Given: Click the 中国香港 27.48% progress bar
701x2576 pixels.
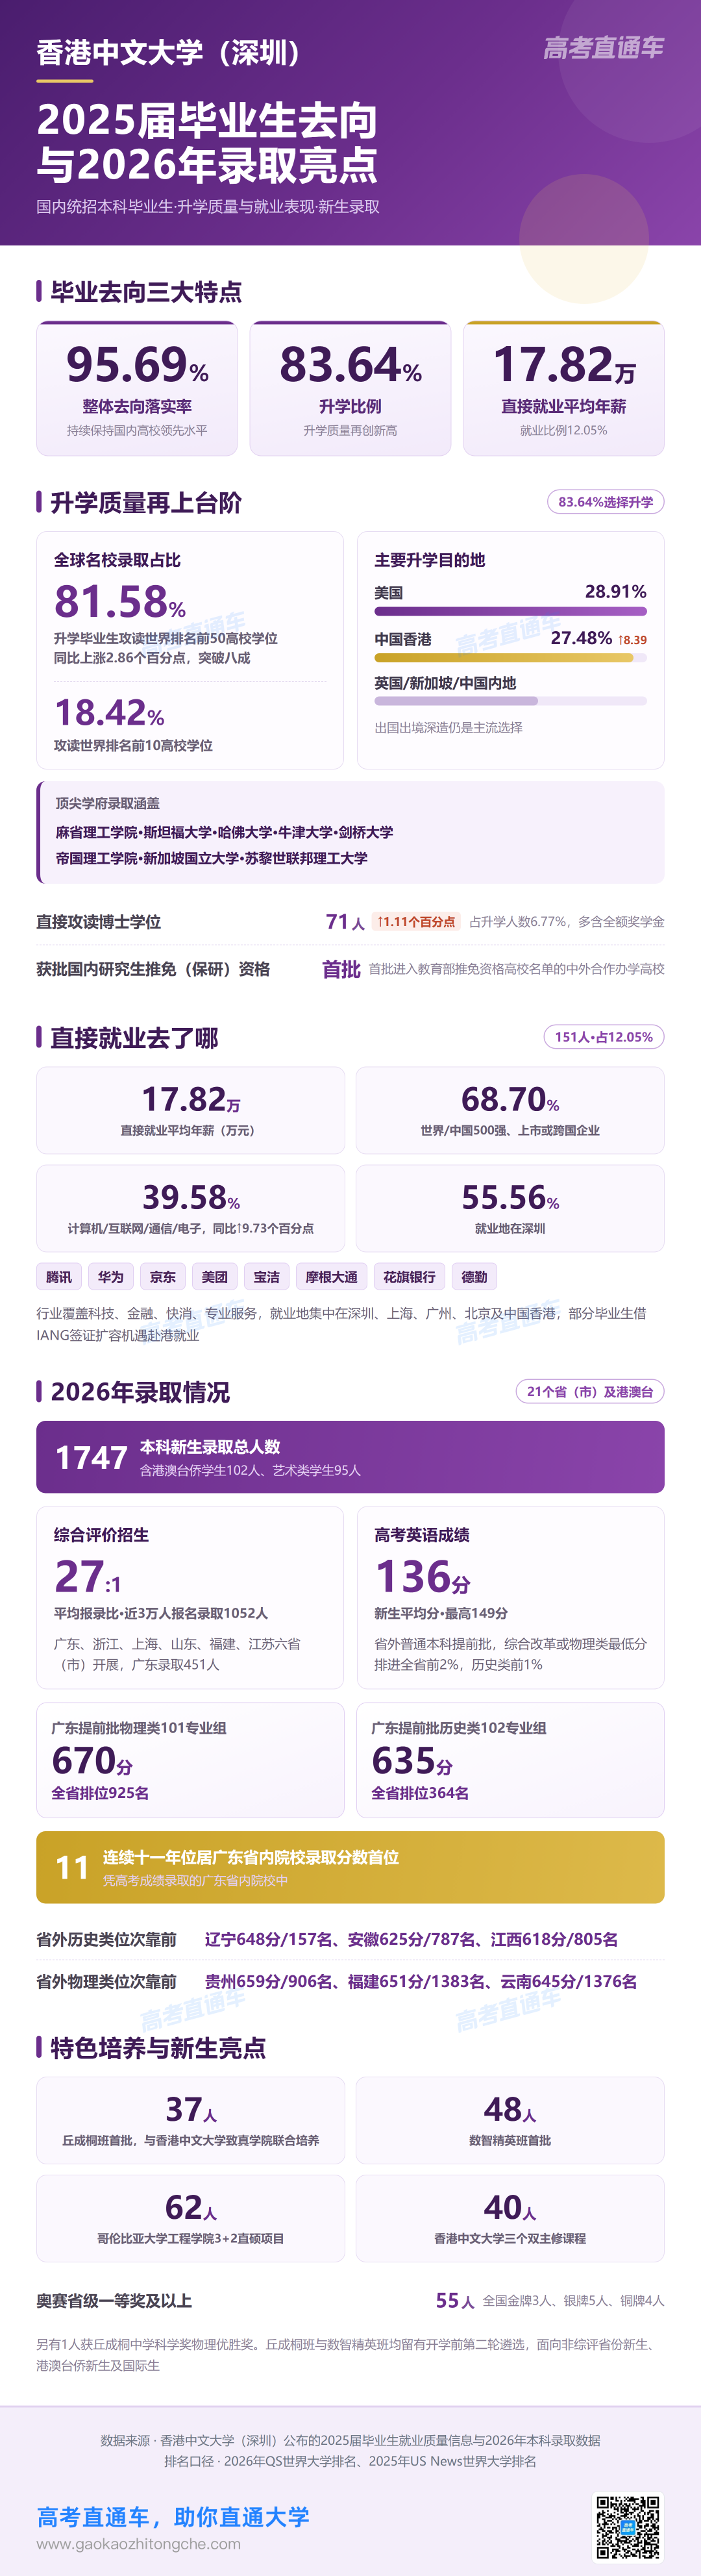Looking at the screenshot, I should (510, 658).
